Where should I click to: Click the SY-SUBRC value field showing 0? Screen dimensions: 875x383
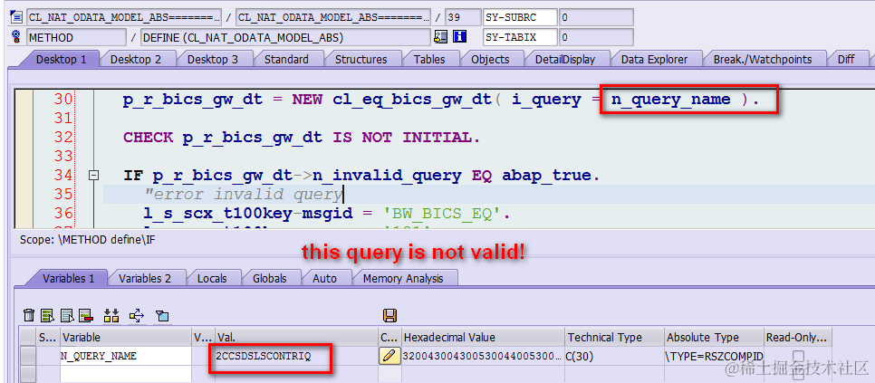point(596,17)
